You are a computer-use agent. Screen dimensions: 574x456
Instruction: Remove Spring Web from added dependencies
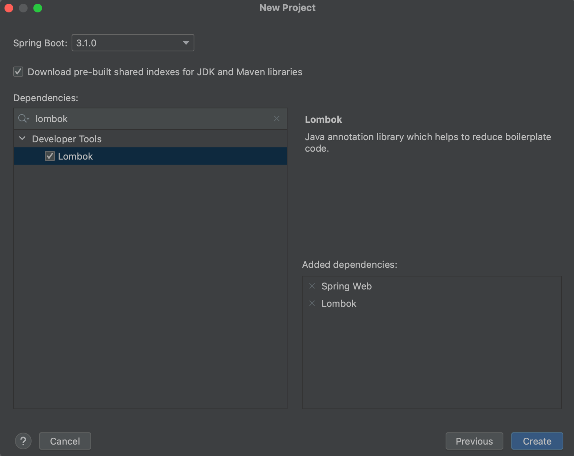[x=312, y=286]
